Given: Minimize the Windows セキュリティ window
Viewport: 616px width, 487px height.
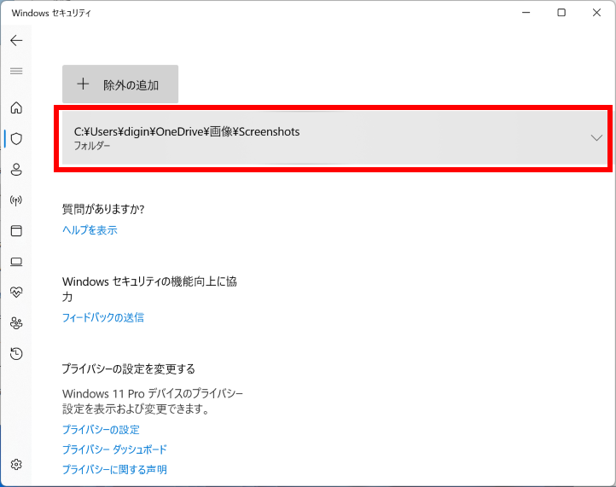Looking at the screenshot, I should [x=526, y=13].
